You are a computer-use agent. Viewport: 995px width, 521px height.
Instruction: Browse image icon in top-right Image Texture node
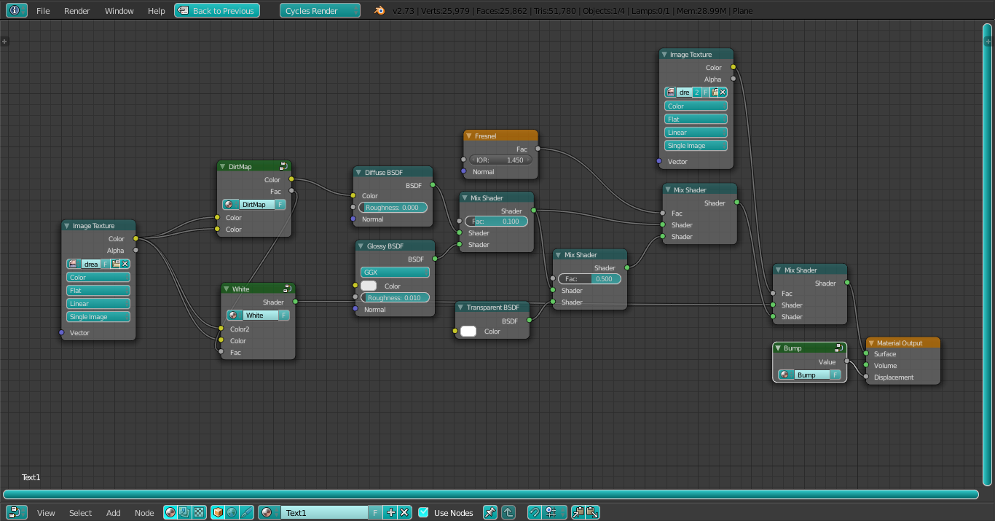pyautogui.click(x=671, y=93)
